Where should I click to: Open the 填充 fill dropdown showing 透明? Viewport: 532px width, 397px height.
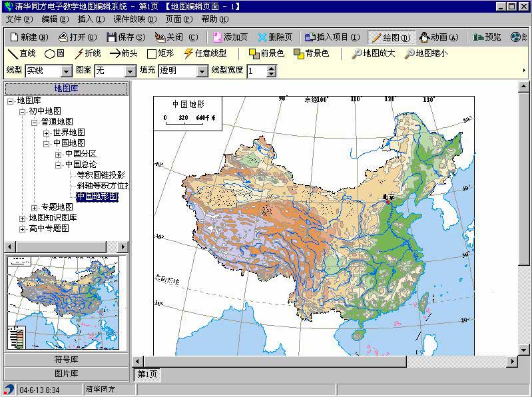pyautogui.click(x=202, y=71)
